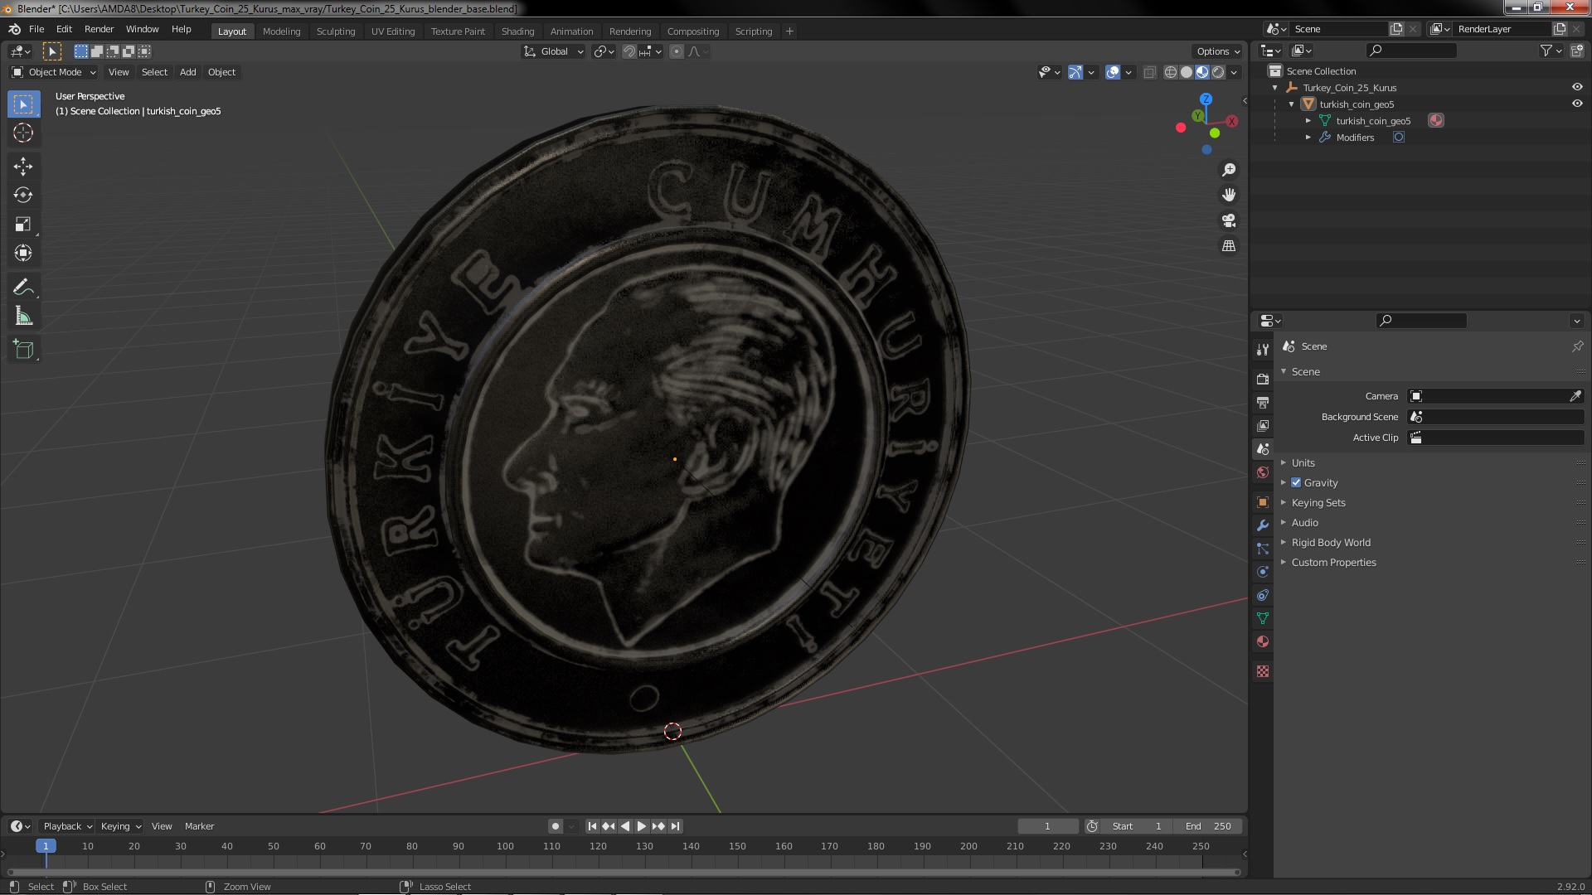This screenshot has width=1592, height=895.
Task: Expand the Keying Sets panel
Action: coord(1318,502)
